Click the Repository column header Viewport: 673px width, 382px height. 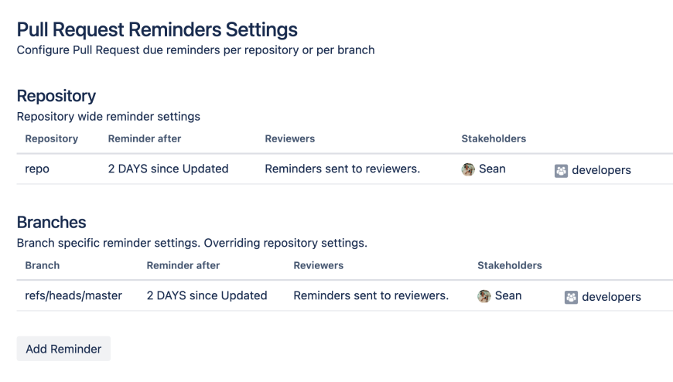coord(52,139)
